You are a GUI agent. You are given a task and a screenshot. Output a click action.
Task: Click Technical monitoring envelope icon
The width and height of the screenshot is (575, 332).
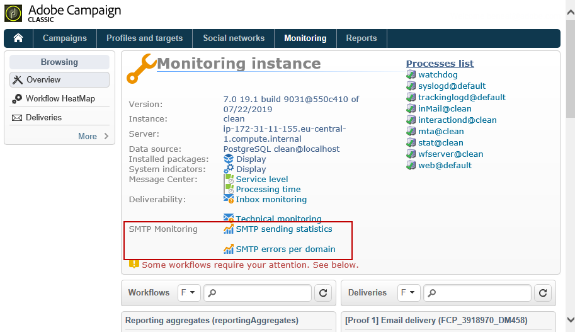pyautogui.click(x=229, y=217)
